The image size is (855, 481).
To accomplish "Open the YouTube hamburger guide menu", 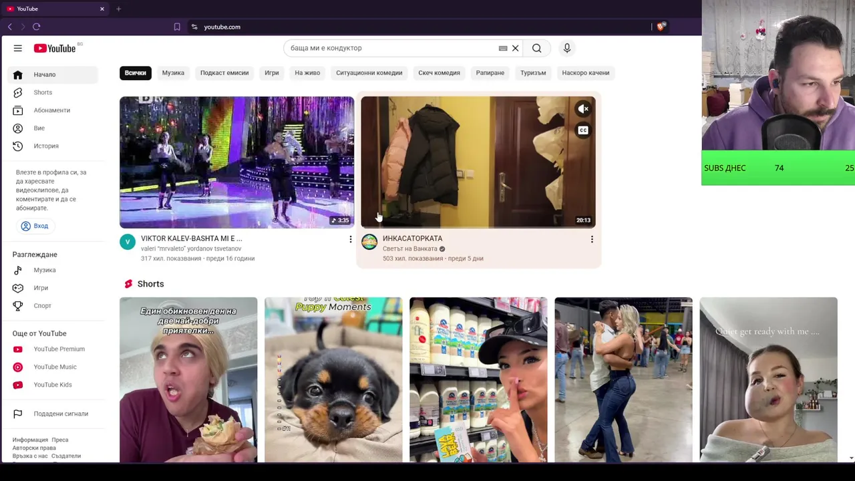I will pos(18,48).
